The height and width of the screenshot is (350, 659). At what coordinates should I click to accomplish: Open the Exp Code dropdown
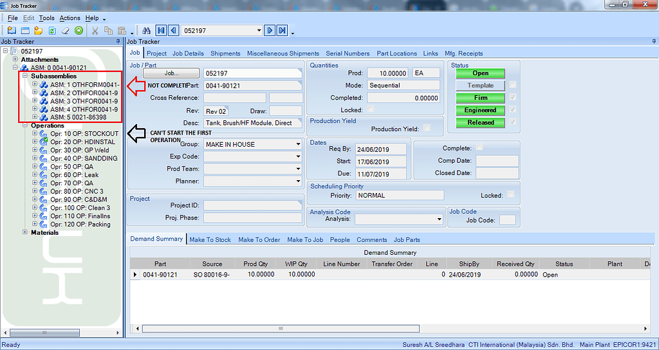298,156
